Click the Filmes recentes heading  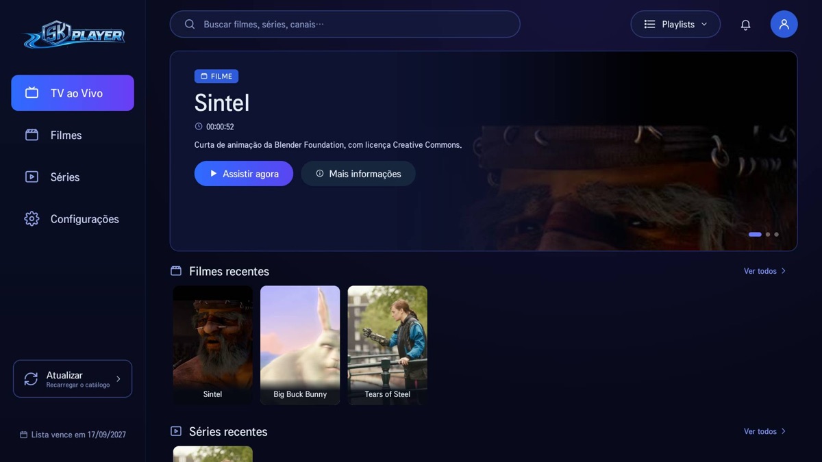229,271
